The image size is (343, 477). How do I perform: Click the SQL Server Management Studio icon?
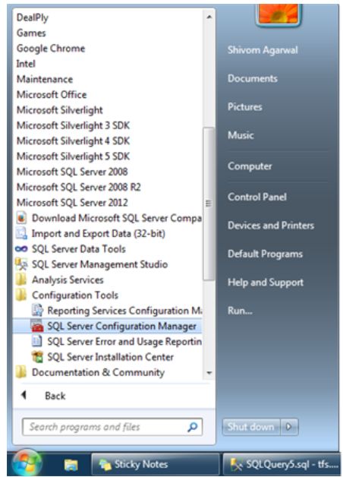pos(21,264)
